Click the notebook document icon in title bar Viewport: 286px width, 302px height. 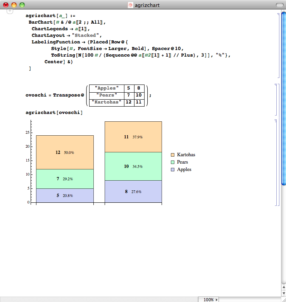(x=131, y=5)
